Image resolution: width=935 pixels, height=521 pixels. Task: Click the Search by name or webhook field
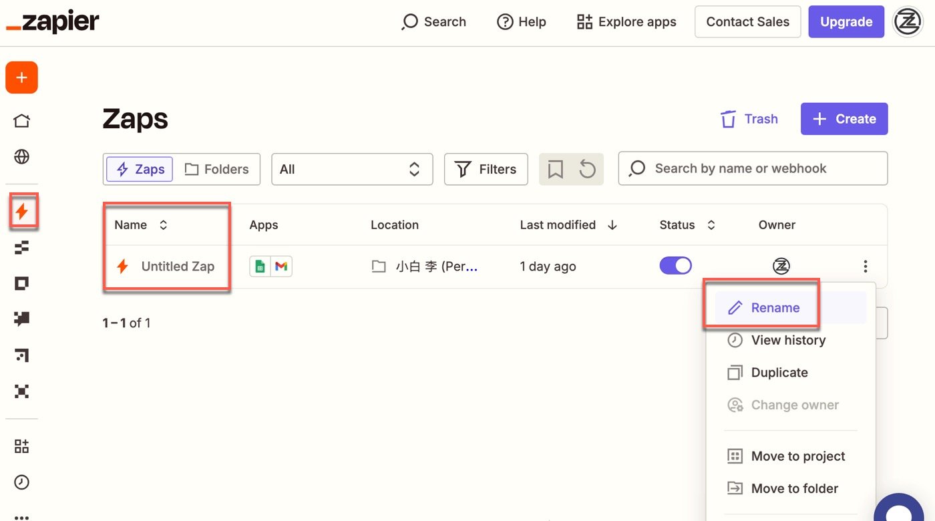[x=753, y=168]
